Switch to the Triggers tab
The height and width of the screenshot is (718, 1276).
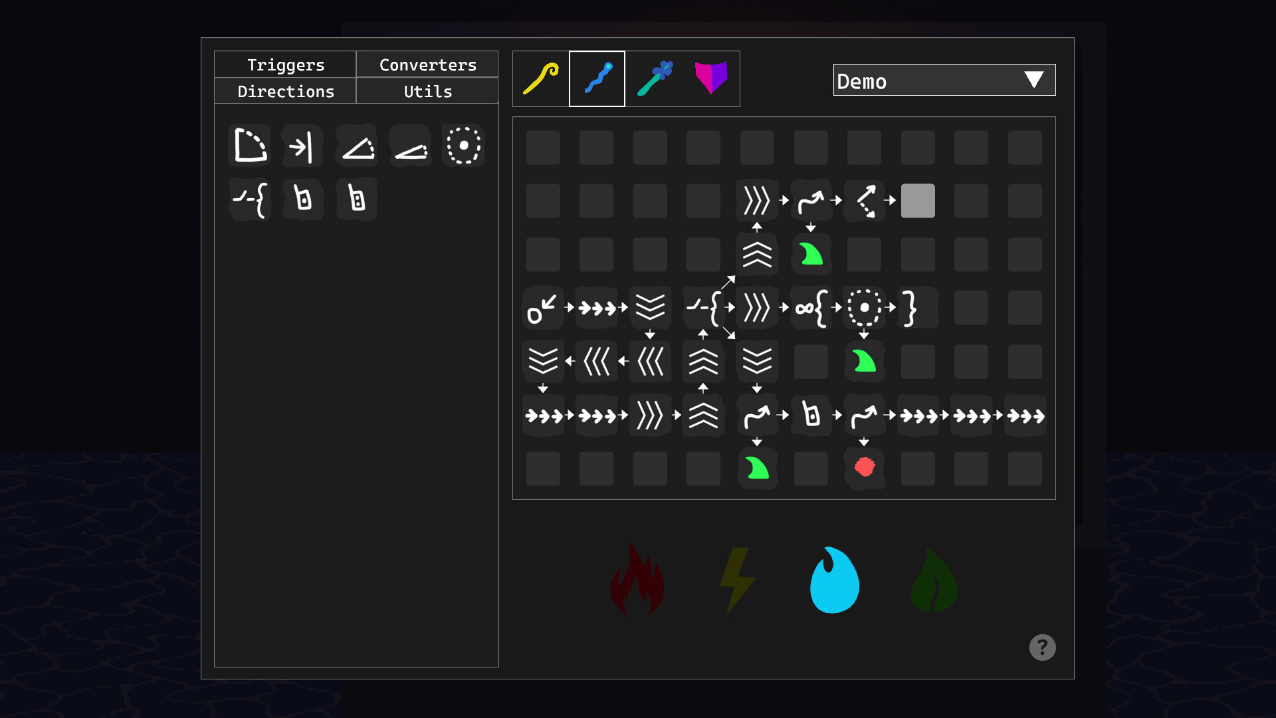[x=286, y=64]
